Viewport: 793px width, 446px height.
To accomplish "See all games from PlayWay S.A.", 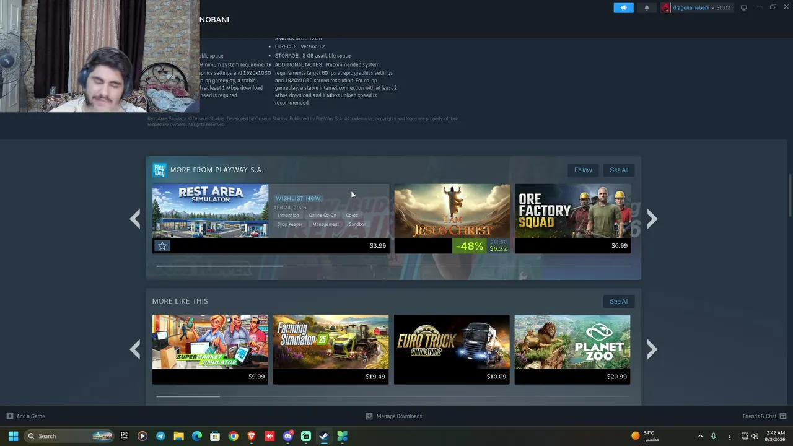I will (619, 170).
